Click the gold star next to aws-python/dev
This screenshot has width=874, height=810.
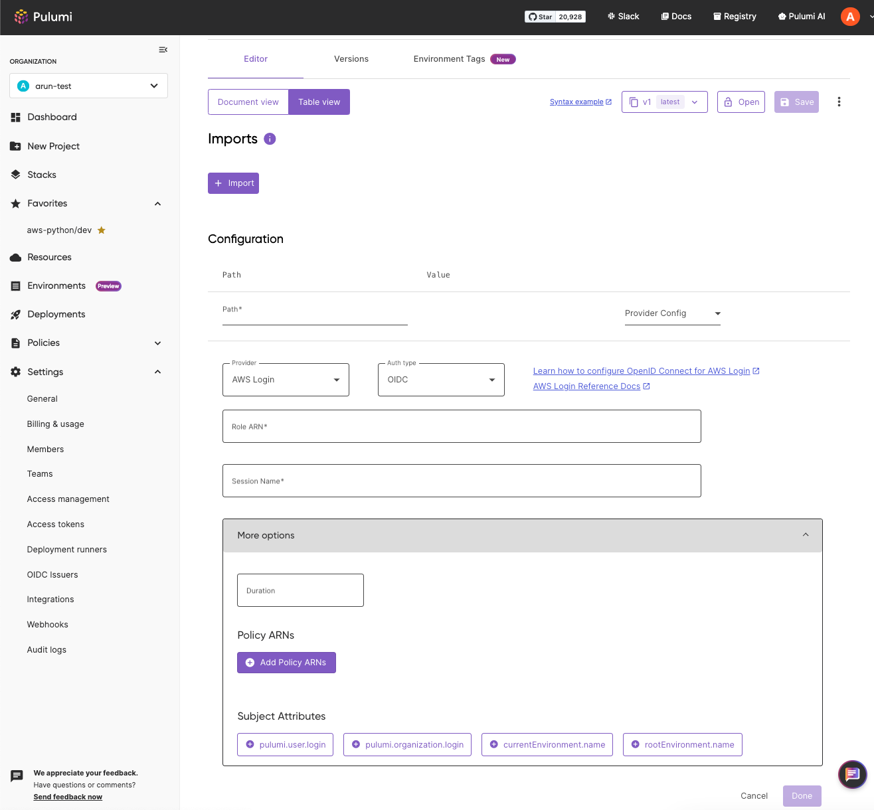tap(102, 230)
